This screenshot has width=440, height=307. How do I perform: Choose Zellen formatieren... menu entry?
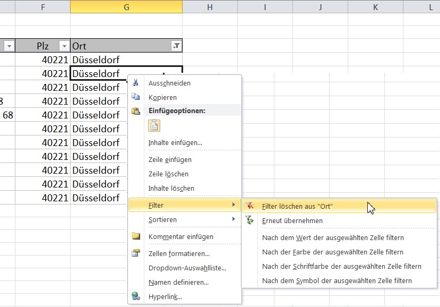pos(185,253)
